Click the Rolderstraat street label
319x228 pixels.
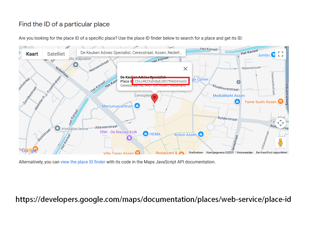(x=227, y=118)
